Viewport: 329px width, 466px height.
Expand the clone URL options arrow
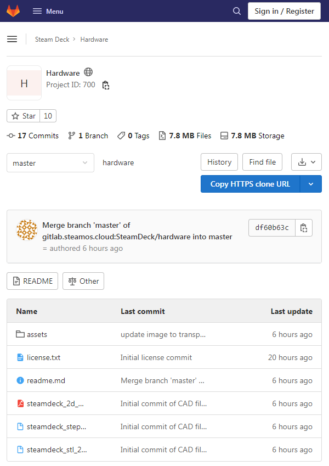click(x=311, y=184)
